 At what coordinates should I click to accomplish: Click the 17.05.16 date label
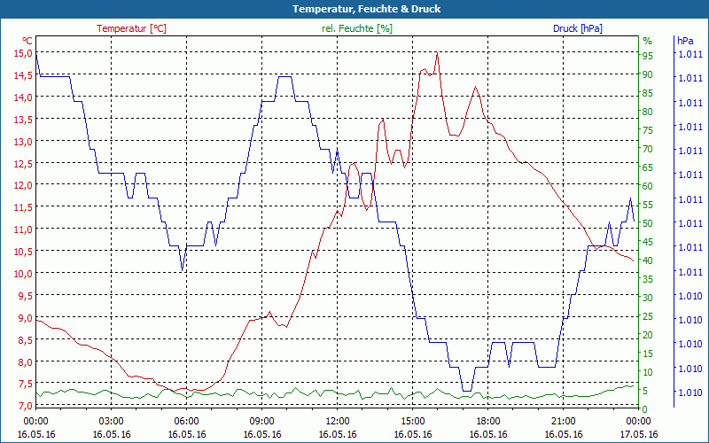coord(638,434)
